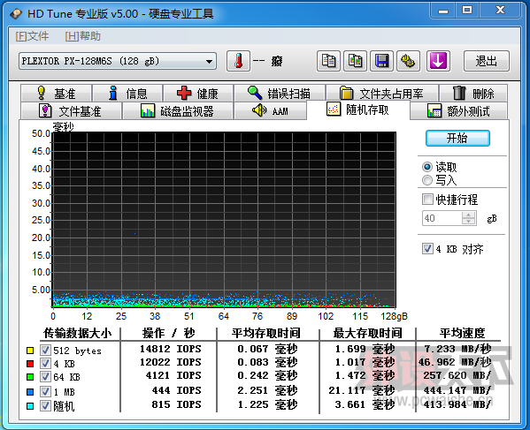Open options with the gears icon
This screenshot has width=530, height=430.
pyautogui.click(x=408, y=61)
